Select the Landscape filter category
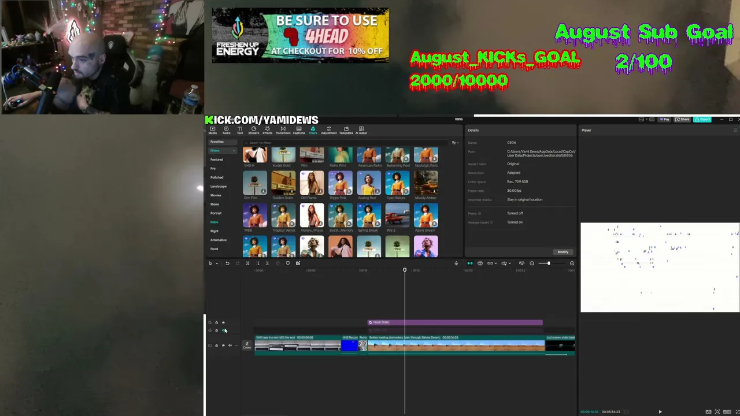The height and width of the screenshot is (416, 740). [x=218, y=187]
